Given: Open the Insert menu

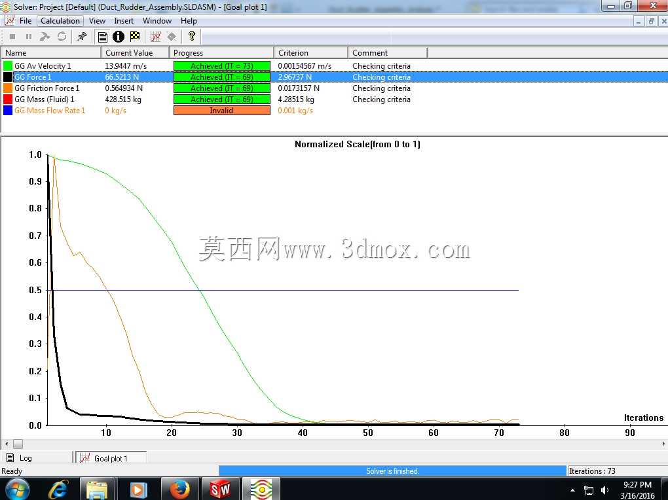Looking at the screenshot, I should (x=124, y=21).
